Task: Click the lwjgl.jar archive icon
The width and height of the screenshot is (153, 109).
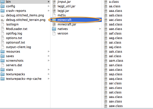Action: point(54,11)
